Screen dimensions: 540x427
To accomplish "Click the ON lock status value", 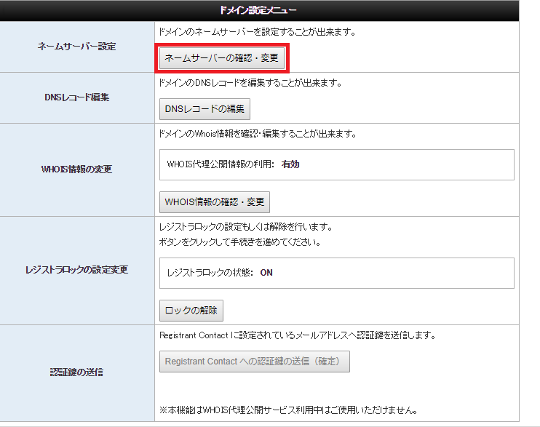I will pos(266,273).
